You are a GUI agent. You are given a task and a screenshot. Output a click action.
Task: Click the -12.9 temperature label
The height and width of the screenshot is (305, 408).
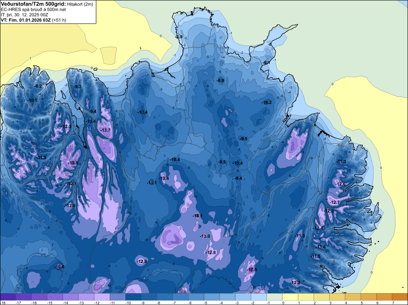point(142,261)
